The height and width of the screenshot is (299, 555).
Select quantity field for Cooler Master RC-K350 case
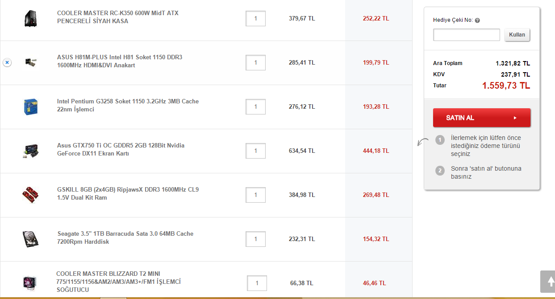pyautogui.click(x=255, y=18)
